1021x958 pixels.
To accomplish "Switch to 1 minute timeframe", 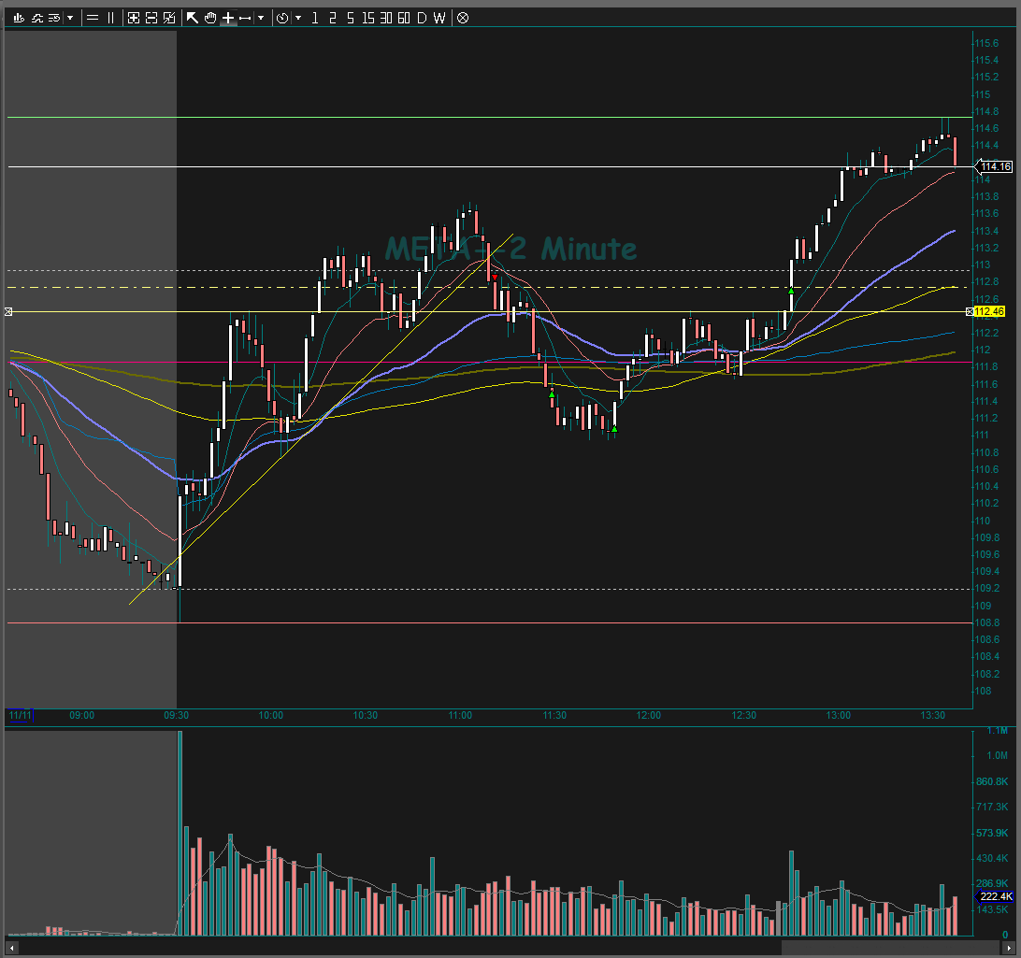I will 315,18.
